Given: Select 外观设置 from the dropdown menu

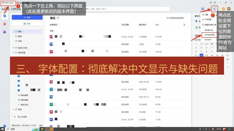Looking at the screenshot, I should coord(207,19).
